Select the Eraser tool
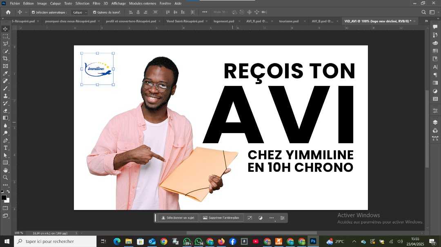Screen dimensions: 441x247 coord(5,111)
